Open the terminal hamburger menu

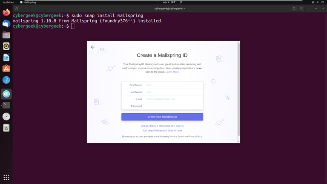301,9
